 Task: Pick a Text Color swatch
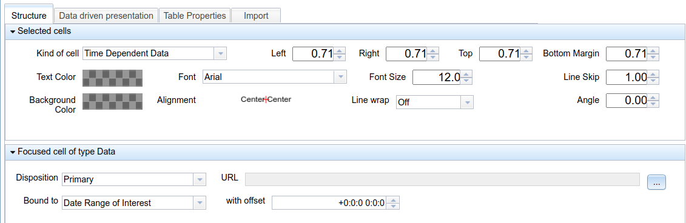point(112,78)
